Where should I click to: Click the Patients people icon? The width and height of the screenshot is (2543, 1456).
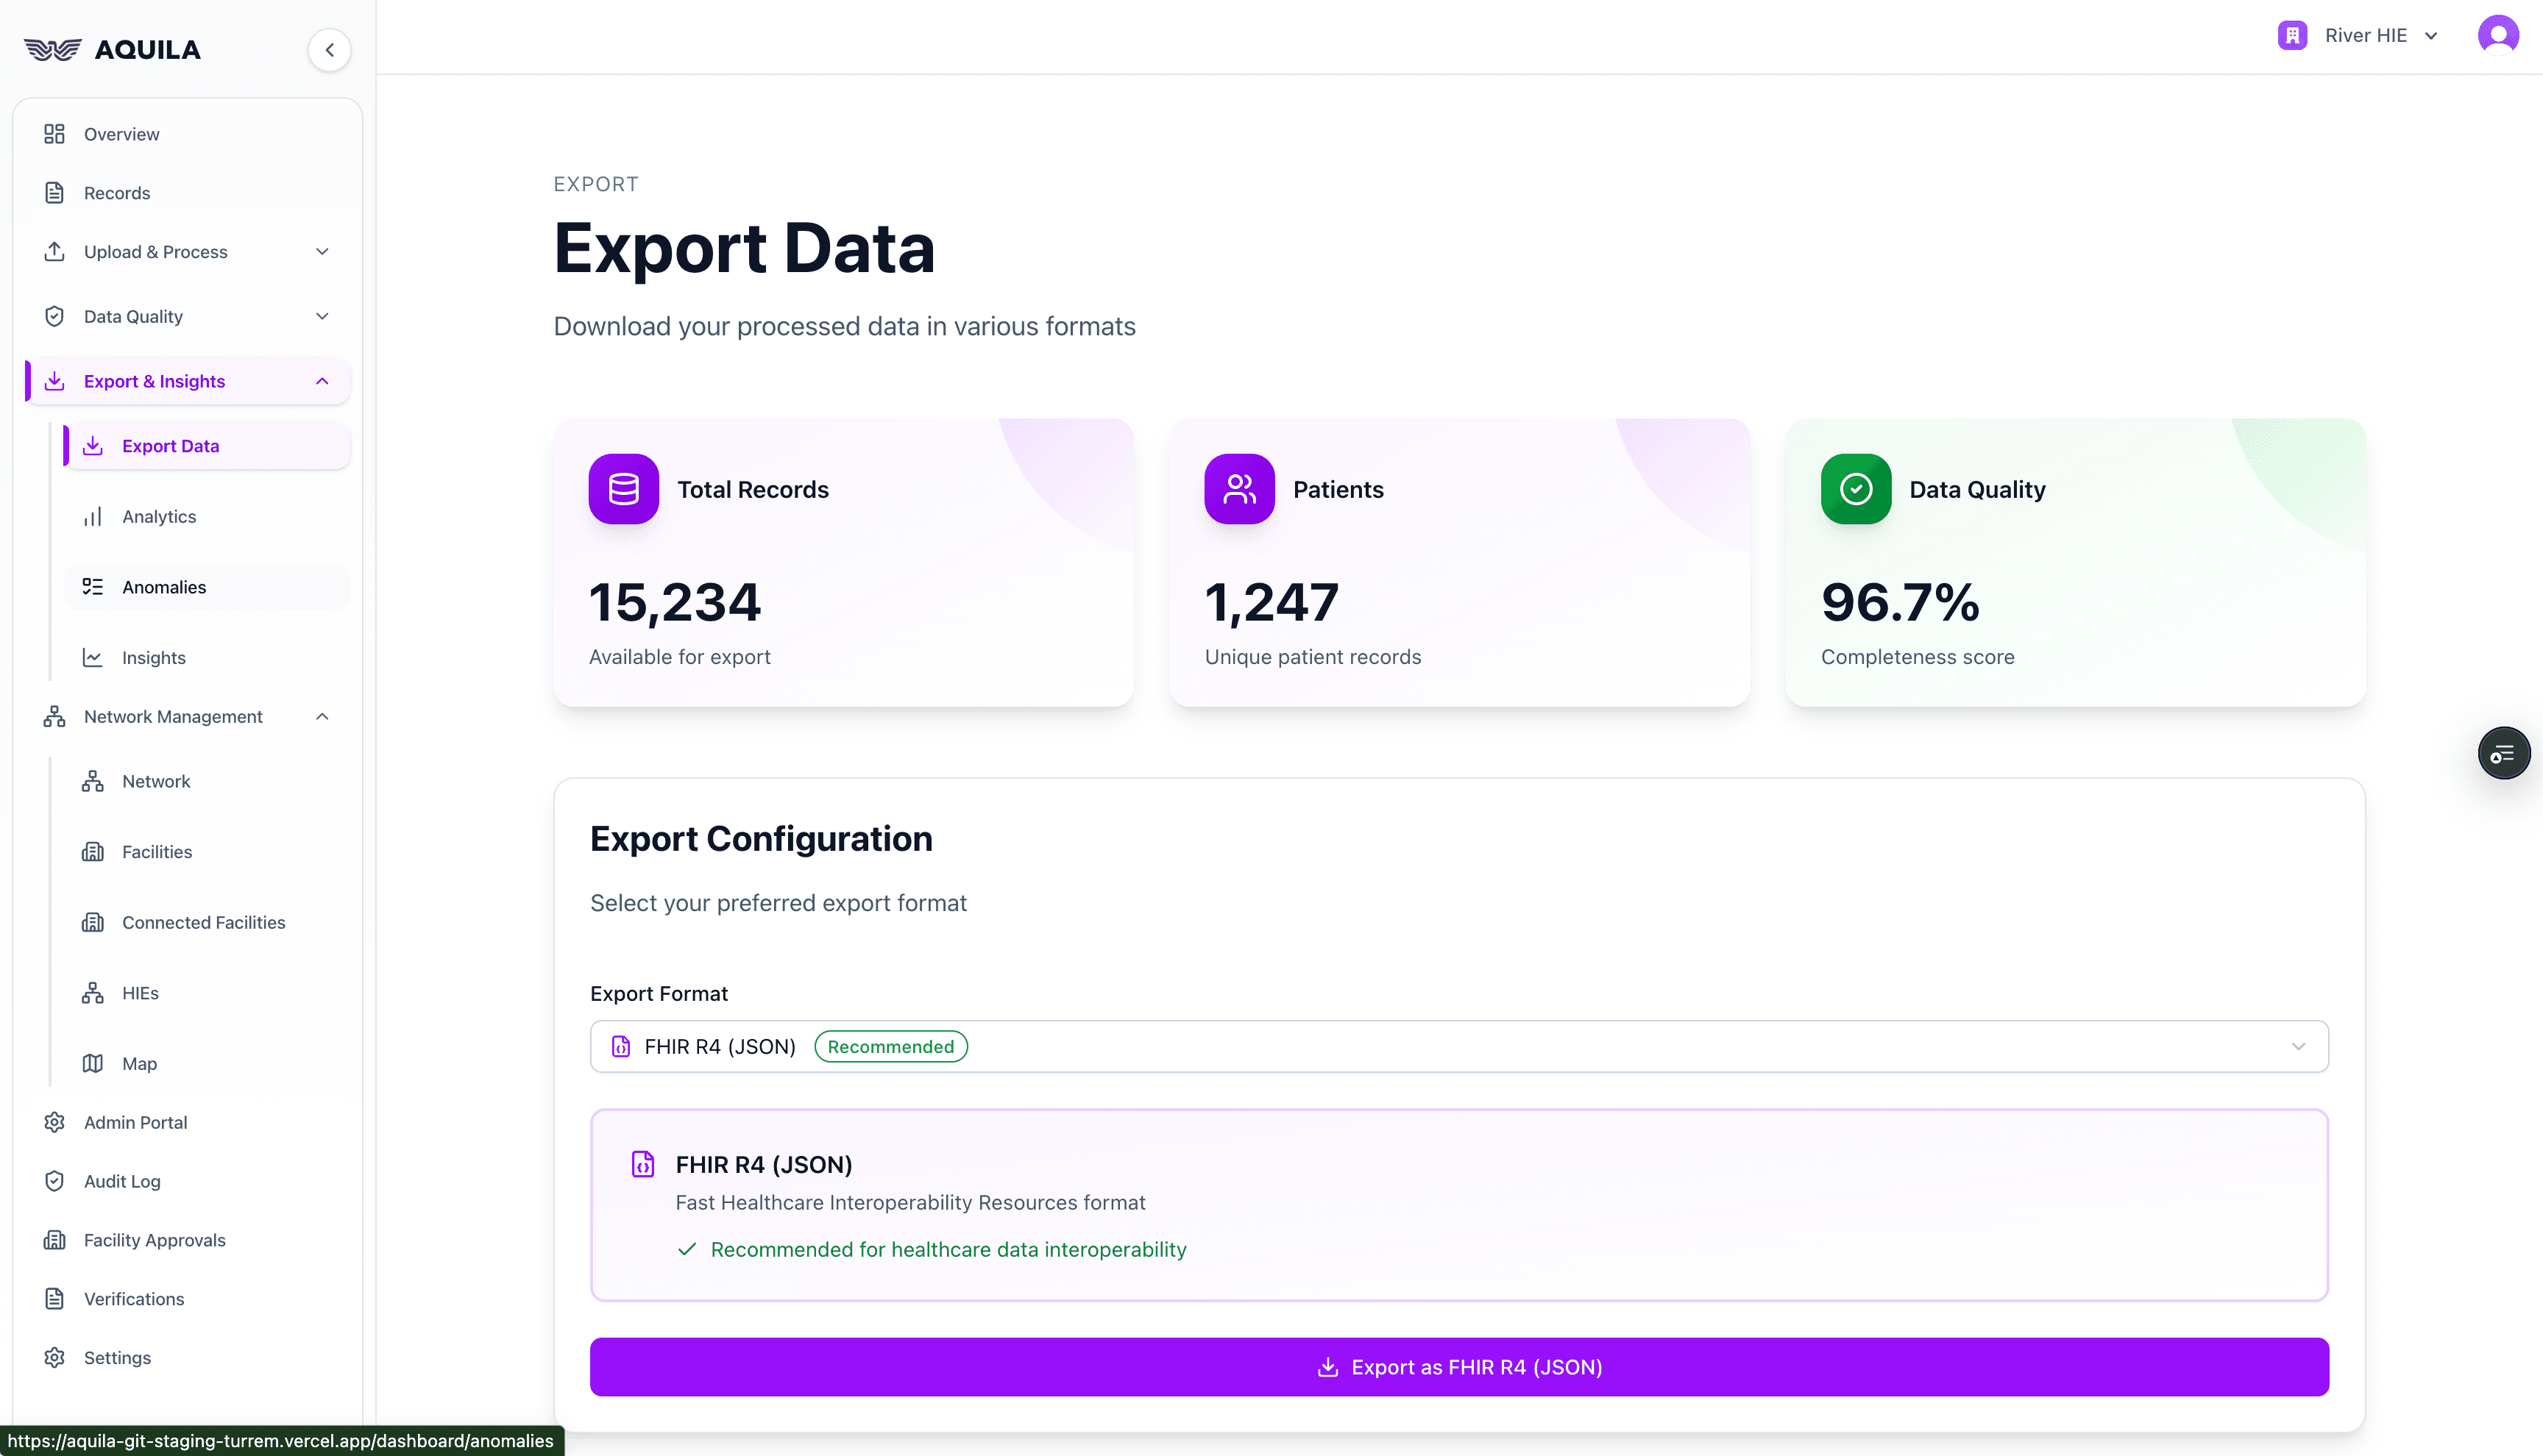click(x=1238, y=489)
